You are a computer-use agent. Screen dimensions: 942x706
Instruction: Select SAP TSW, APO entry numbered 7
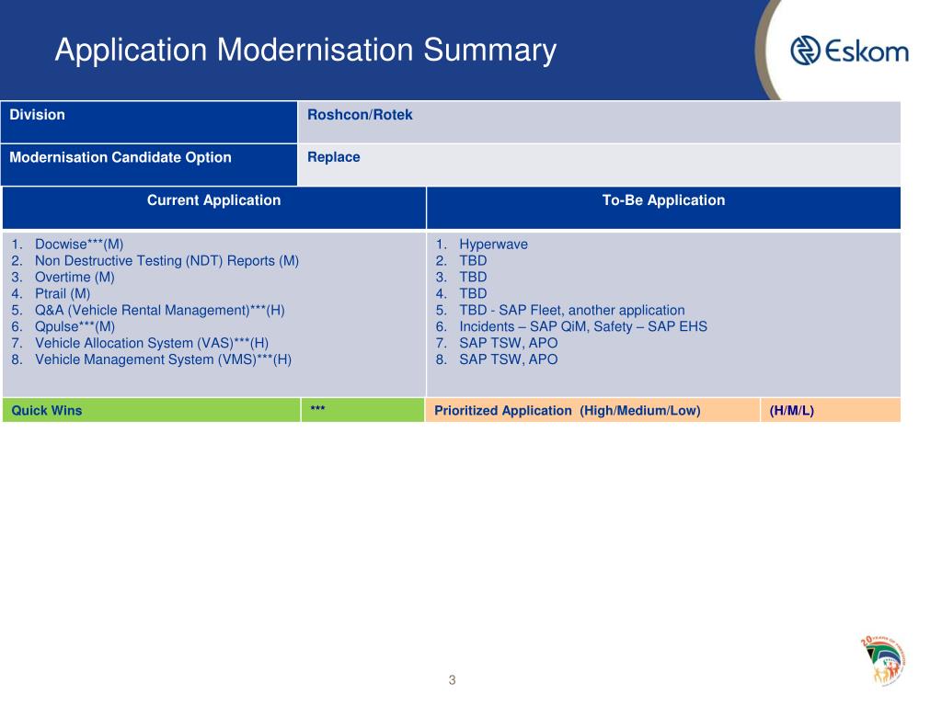[x=508, y=343]
